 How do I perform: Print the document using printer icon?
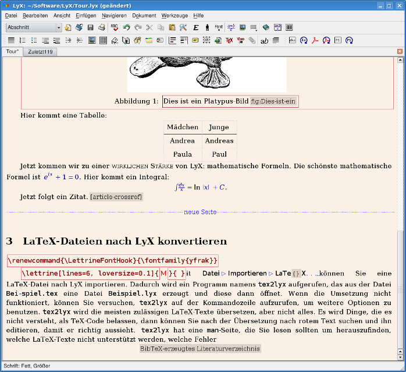(101, 27)
